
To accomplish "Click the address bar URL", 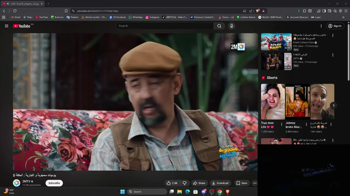I will coord(98,11).
